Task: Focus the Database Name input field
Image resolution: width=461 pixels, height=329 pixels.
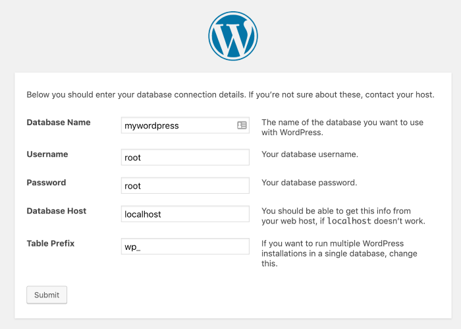Action: pos(185,125)
